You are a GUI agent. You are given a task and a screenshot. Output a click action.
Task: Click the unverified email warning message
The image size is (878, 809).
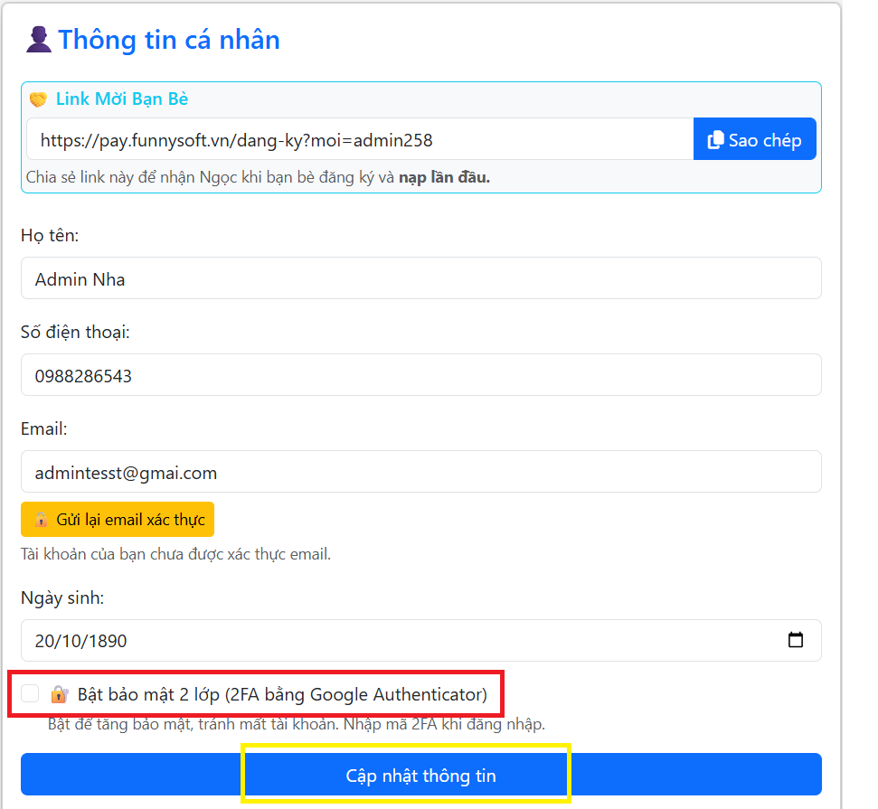(175, 554)
